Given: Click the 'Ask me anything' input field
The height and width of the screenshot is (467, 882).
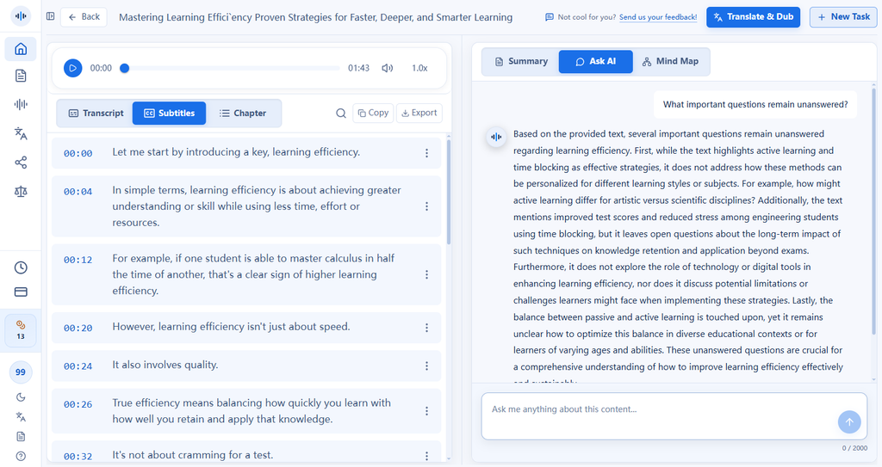Looking at the screenshot, I should click(674, 416).
